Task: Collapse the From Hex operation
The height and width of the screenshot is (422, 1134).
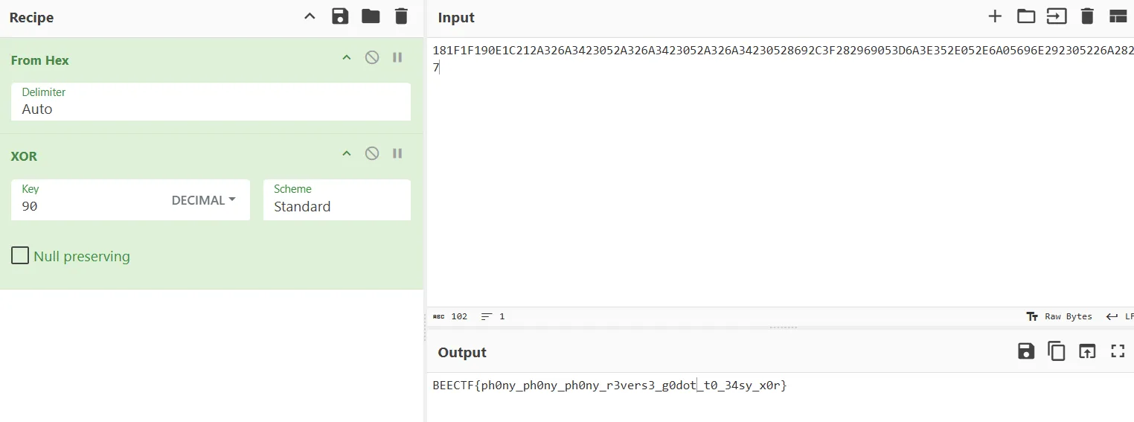Action: click(x=346, y=57)
